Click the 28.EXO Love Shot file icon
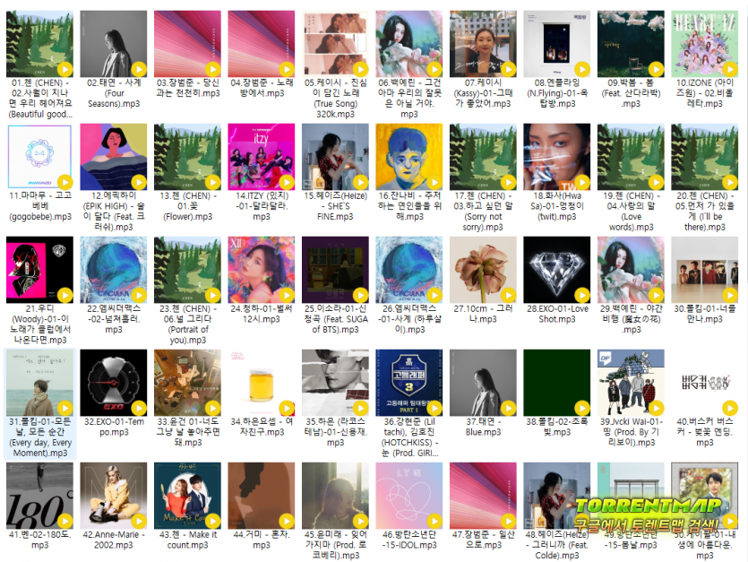The height and width of the screenshot is (562, 748). 557,270
